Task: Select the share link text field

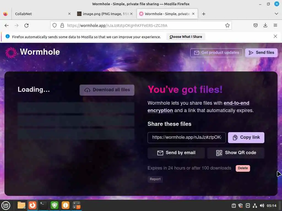Action: pyautogui.click(x=186, y=137)
